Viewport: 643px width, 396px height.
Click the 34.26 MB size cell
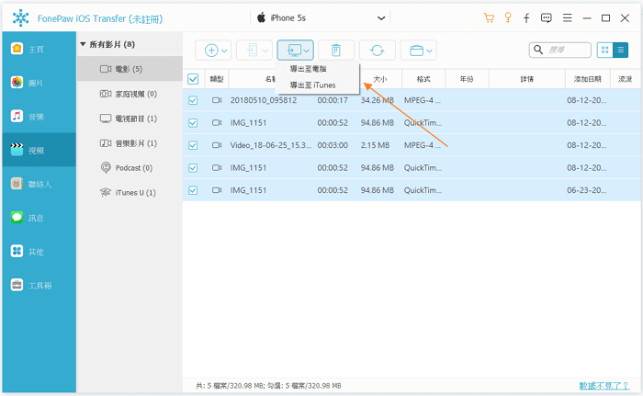pos(378,100)
